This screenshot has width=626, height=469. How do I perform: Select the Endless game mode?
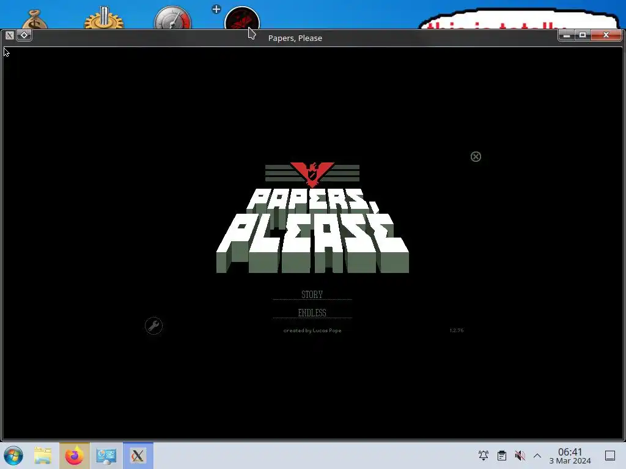312,313
